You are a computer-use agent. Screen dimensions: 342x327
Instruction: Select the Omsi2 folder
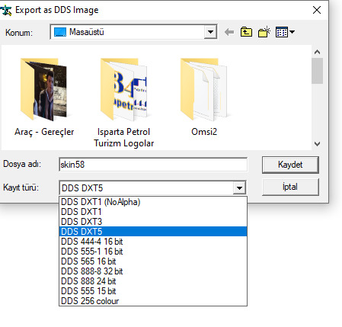(x=204, y=98)
